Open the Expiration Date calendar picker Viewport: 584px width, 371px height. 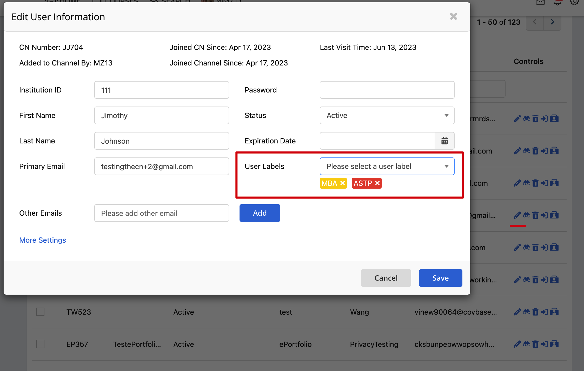point(444,141)
